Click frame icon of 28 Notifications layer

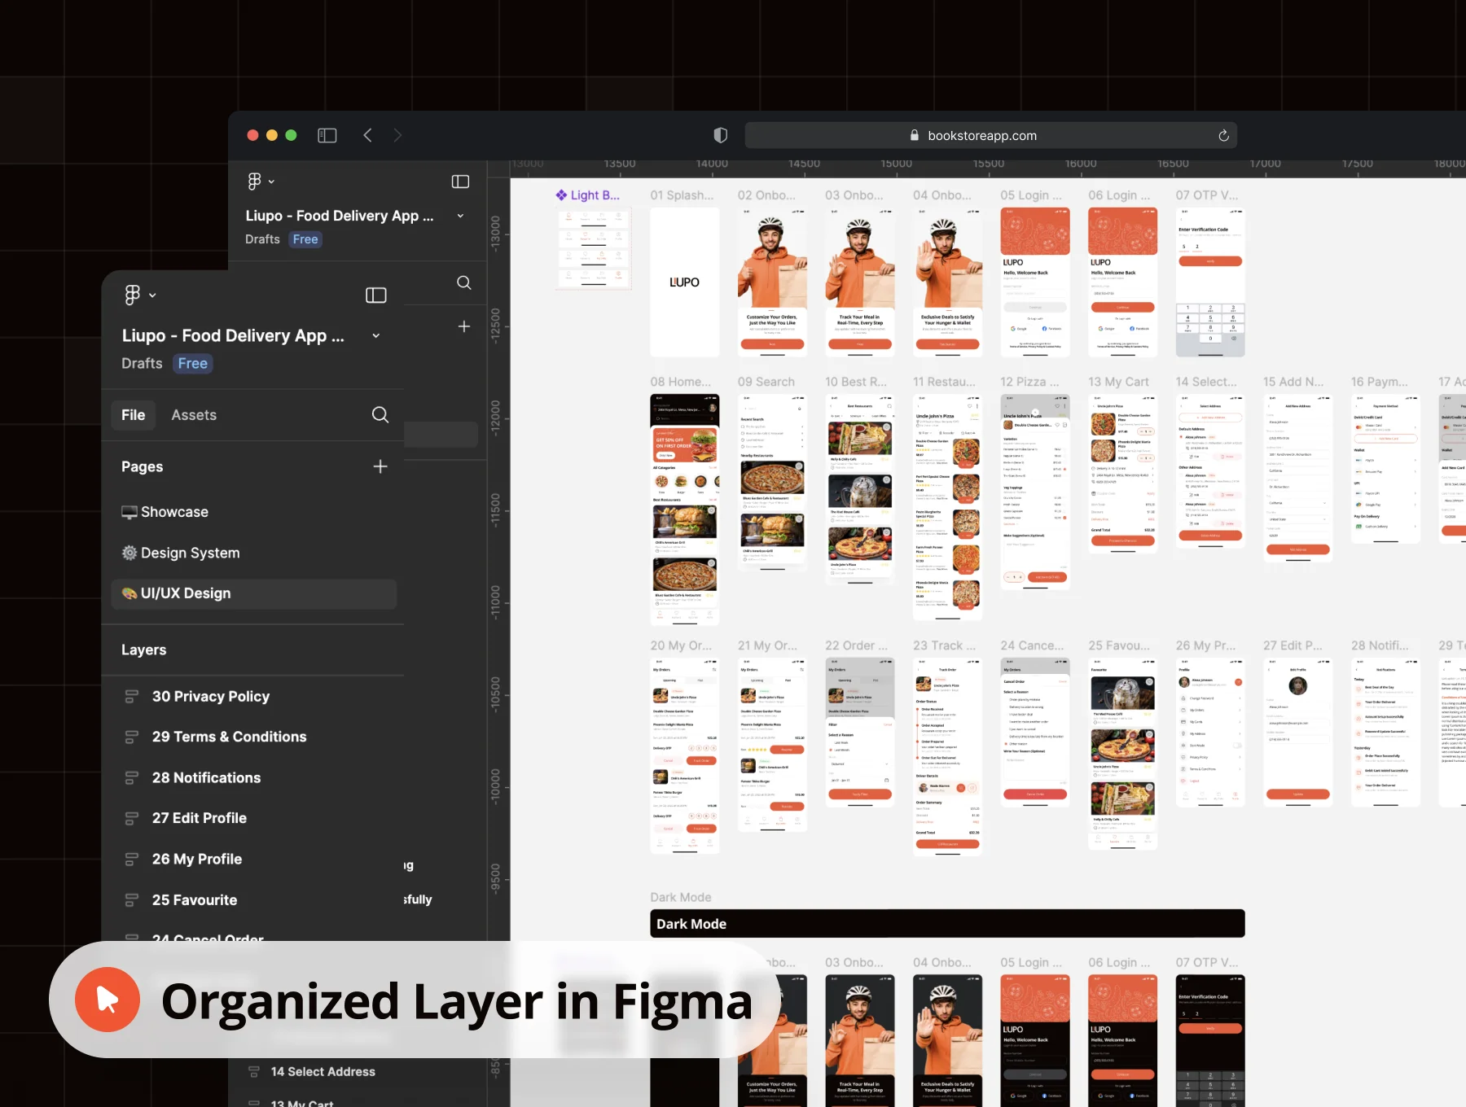click(x=131, y=778)
